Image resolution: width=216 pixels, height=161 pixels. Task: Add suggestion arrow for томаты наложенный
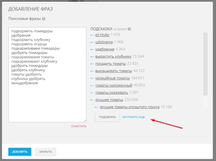point(92,86)
